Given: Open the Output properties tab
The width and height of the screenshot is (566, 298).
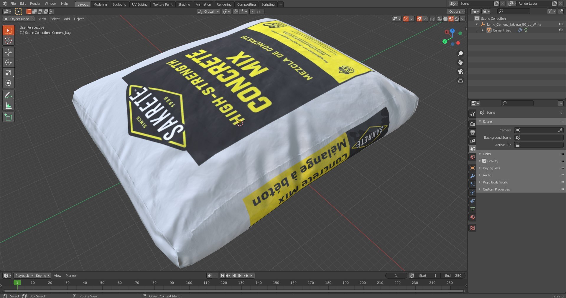Looking at the screenshot, I should pyautogui.click(x=473, y=133).
